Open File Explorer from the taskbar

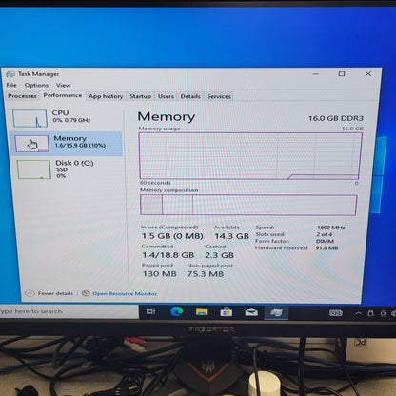(x=202, y=312)
